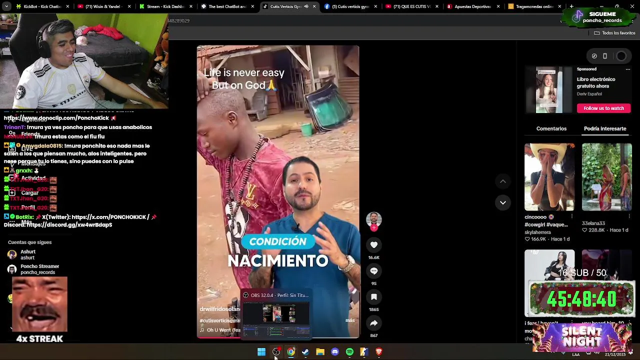Switch to Stream - Kick Dashboard tab
This screenshot has height=360, width=640.
[165, 6]
